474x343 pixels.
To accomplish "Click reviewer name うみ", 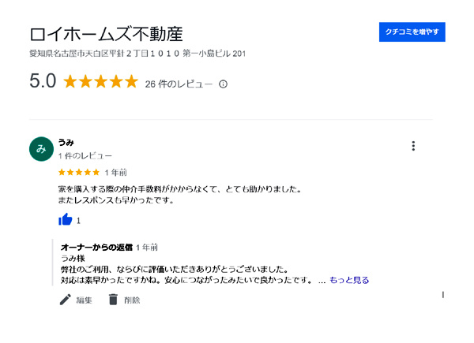I will (66, 142).
